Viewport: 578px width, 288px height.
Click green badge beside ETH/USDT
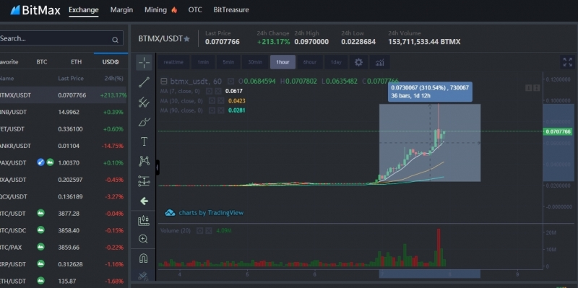41,281
